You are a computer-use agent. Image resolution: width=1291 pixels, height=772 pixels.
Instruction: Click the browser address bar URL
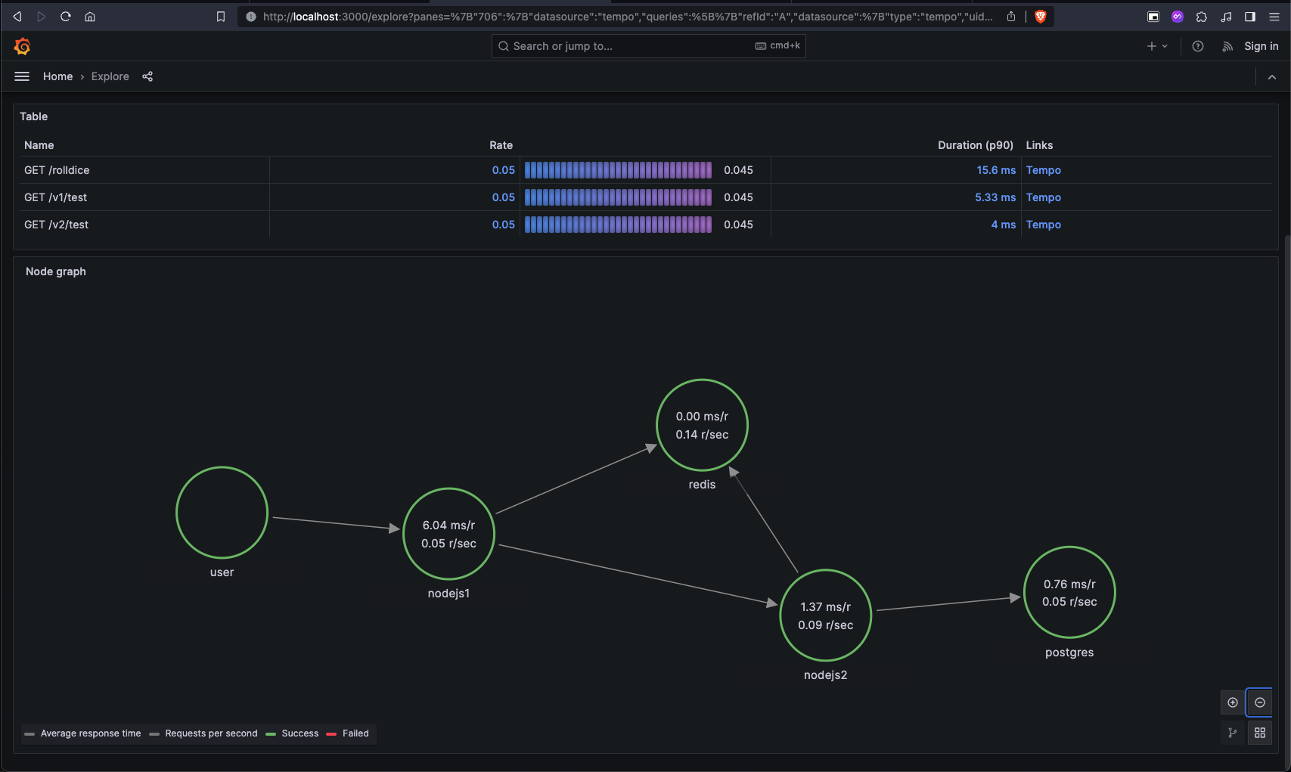[x=628, y=16]
